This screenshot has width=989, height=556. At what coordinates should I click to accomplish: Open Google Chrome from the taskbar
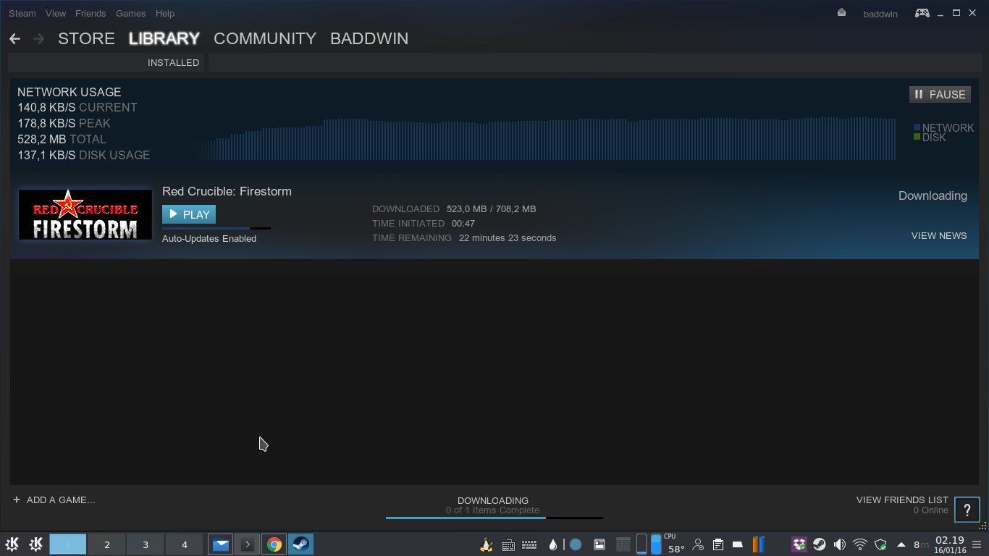(274, 544)
